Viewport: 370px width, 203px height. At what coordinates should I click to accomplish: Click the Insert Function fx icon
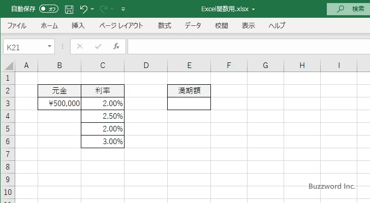coord(116,46)
